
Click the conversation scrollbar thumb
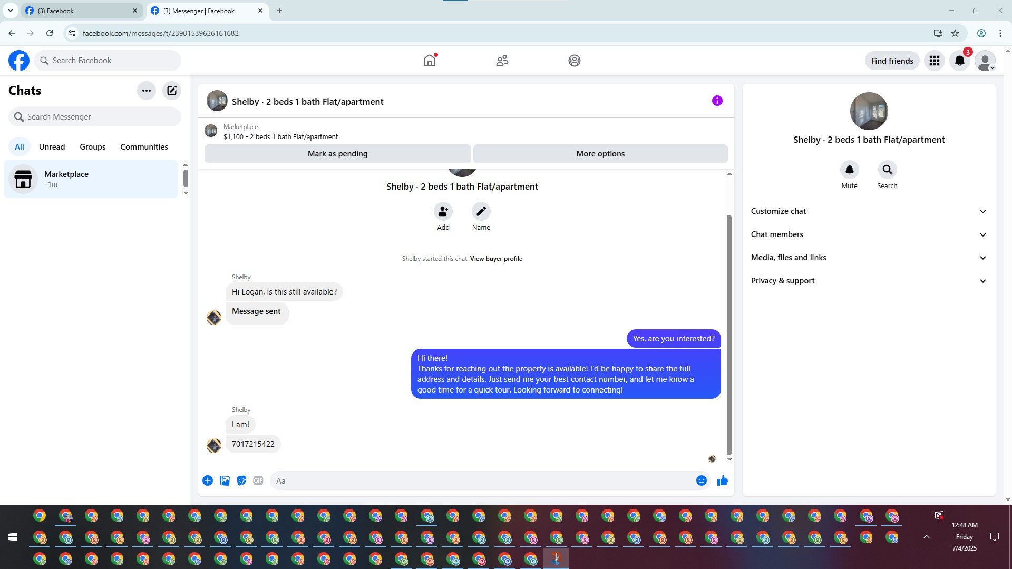(729, 335)
